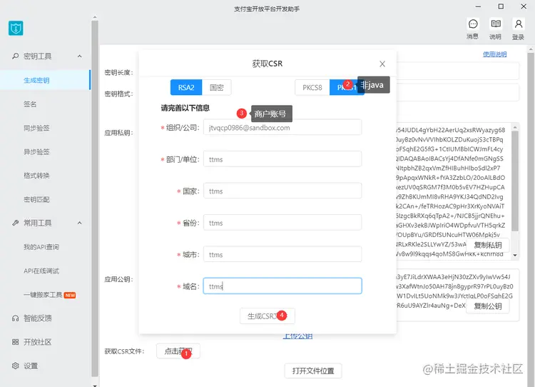This screenshot has height=387, width=535.
Task: Open the 上传公钥 link
Action: [297, 336]
